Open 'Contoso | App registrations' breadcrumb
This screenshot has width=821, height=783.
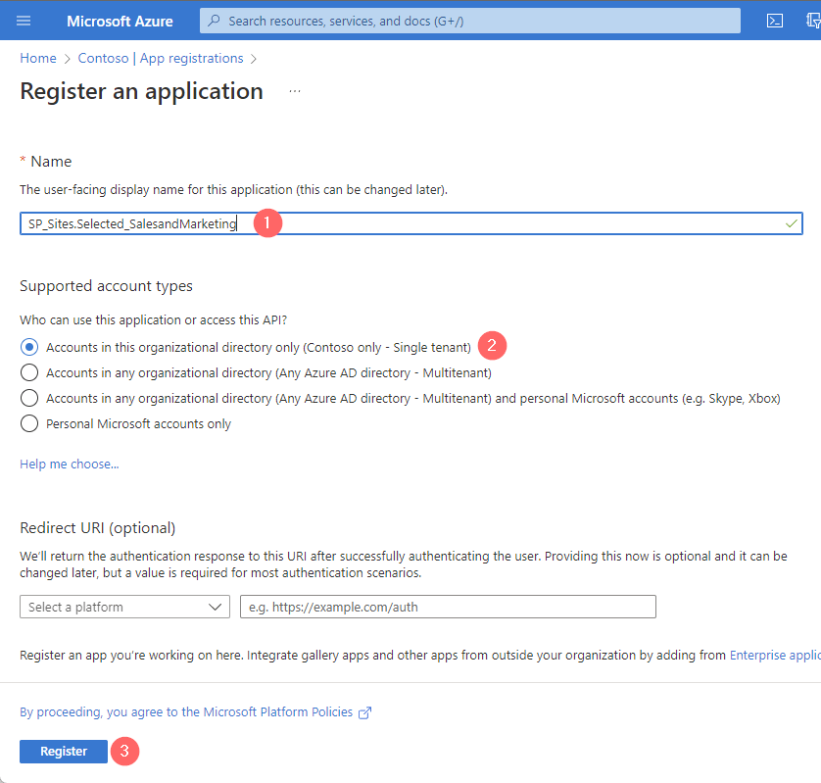point(160,58)
